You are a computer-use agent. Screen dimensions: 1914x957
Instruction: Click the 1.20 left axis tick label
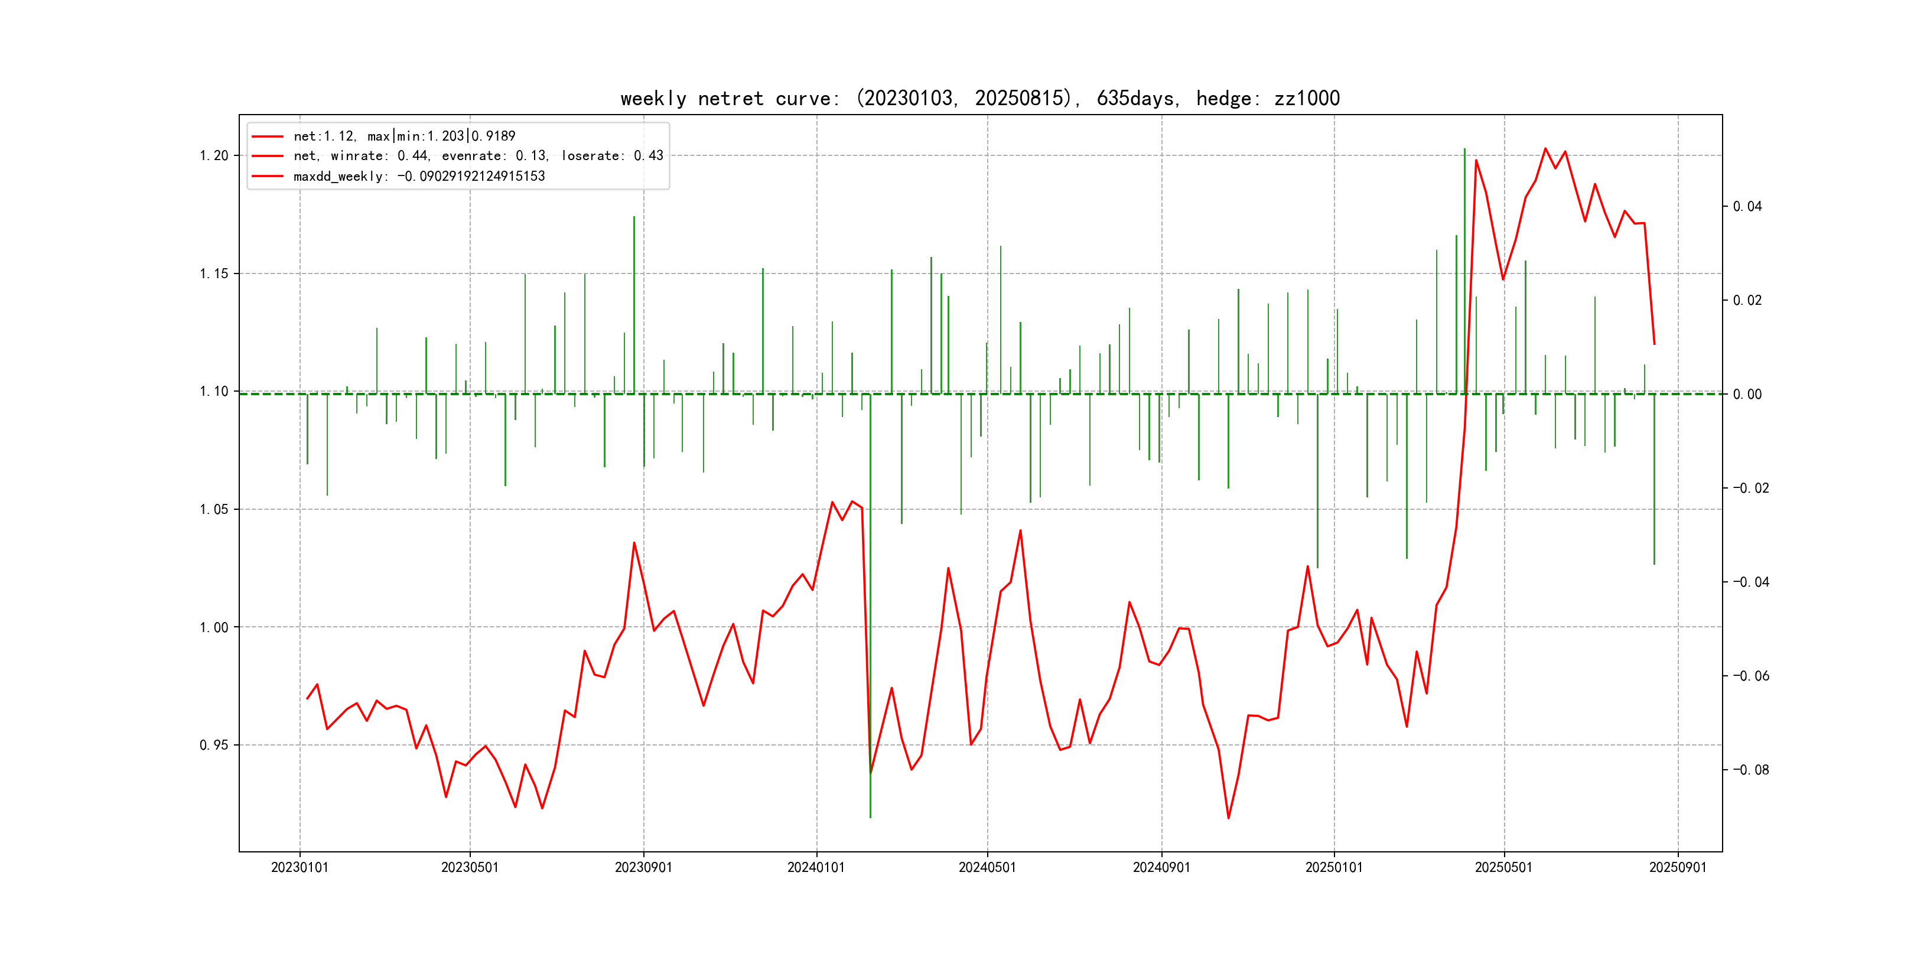coord(214,156)
